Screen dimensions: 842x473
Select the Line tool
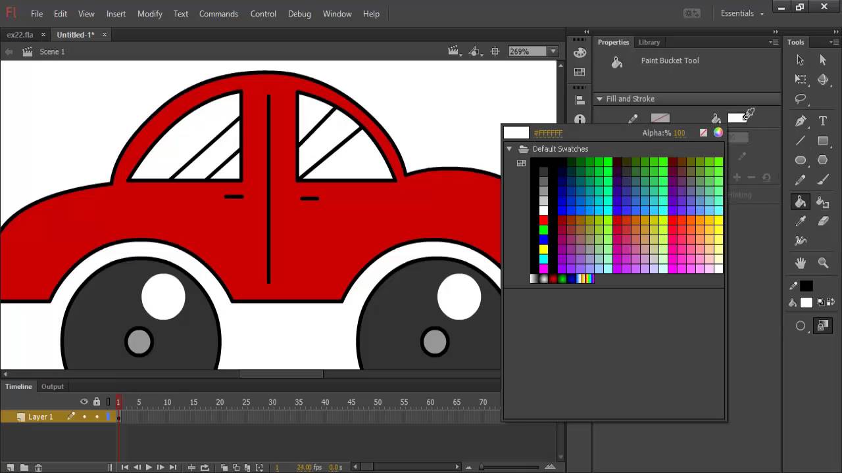[801, 141]
